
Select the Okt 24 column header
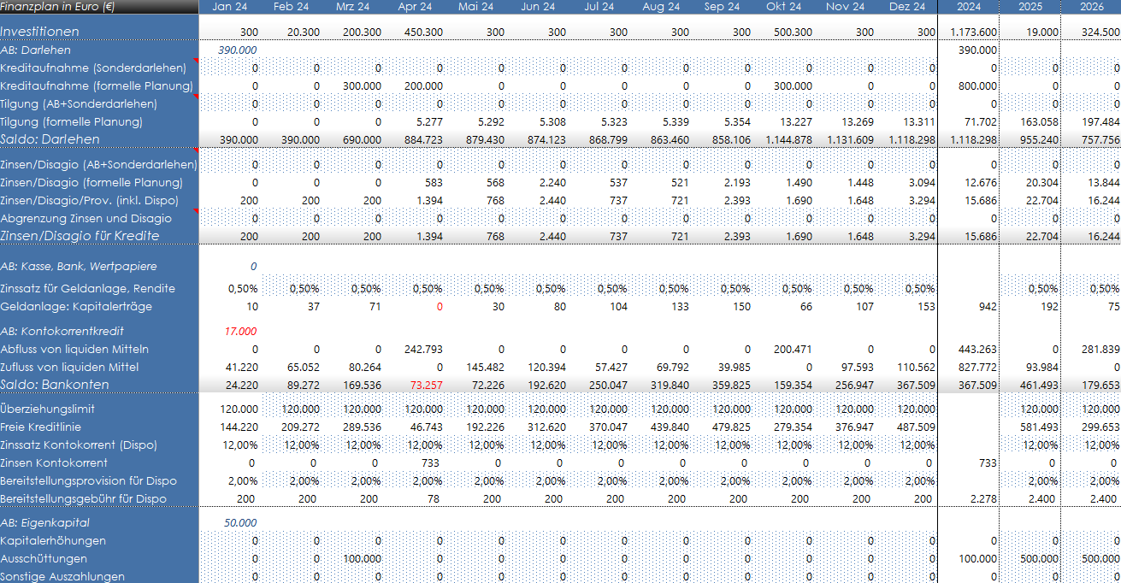coord(783,7)
